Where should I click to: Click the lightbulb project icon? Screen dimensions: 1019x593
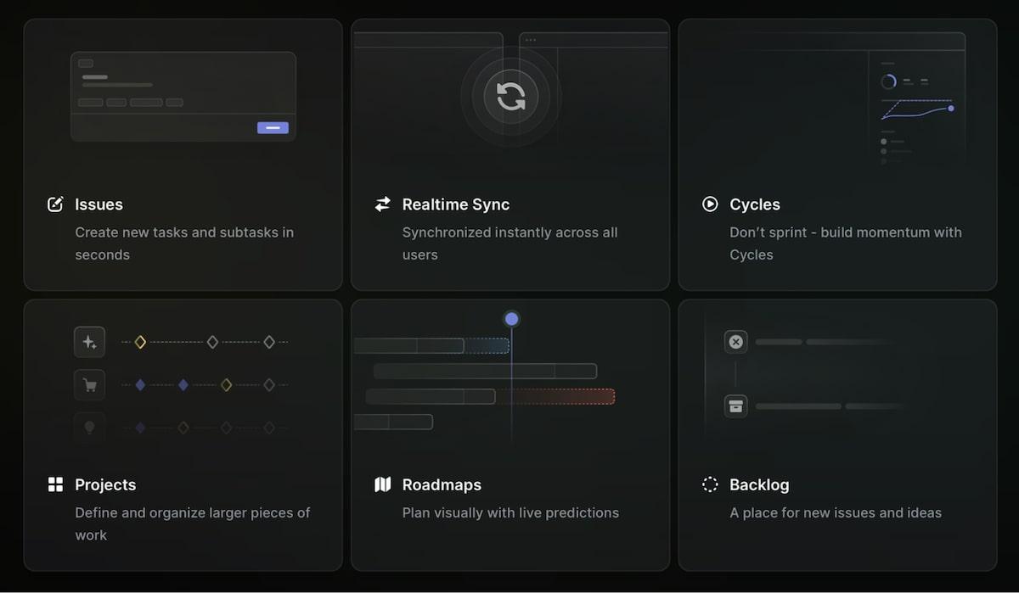(89, 428)
